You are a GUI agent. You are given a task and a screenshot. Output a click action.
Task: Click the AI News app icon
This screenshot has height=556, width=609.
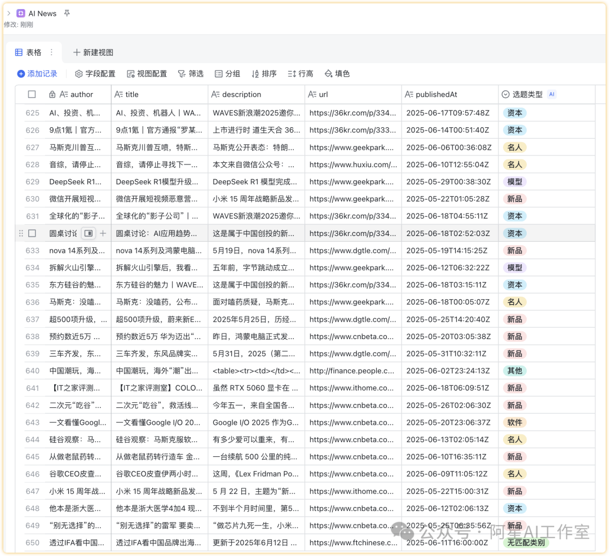point(21,13)
